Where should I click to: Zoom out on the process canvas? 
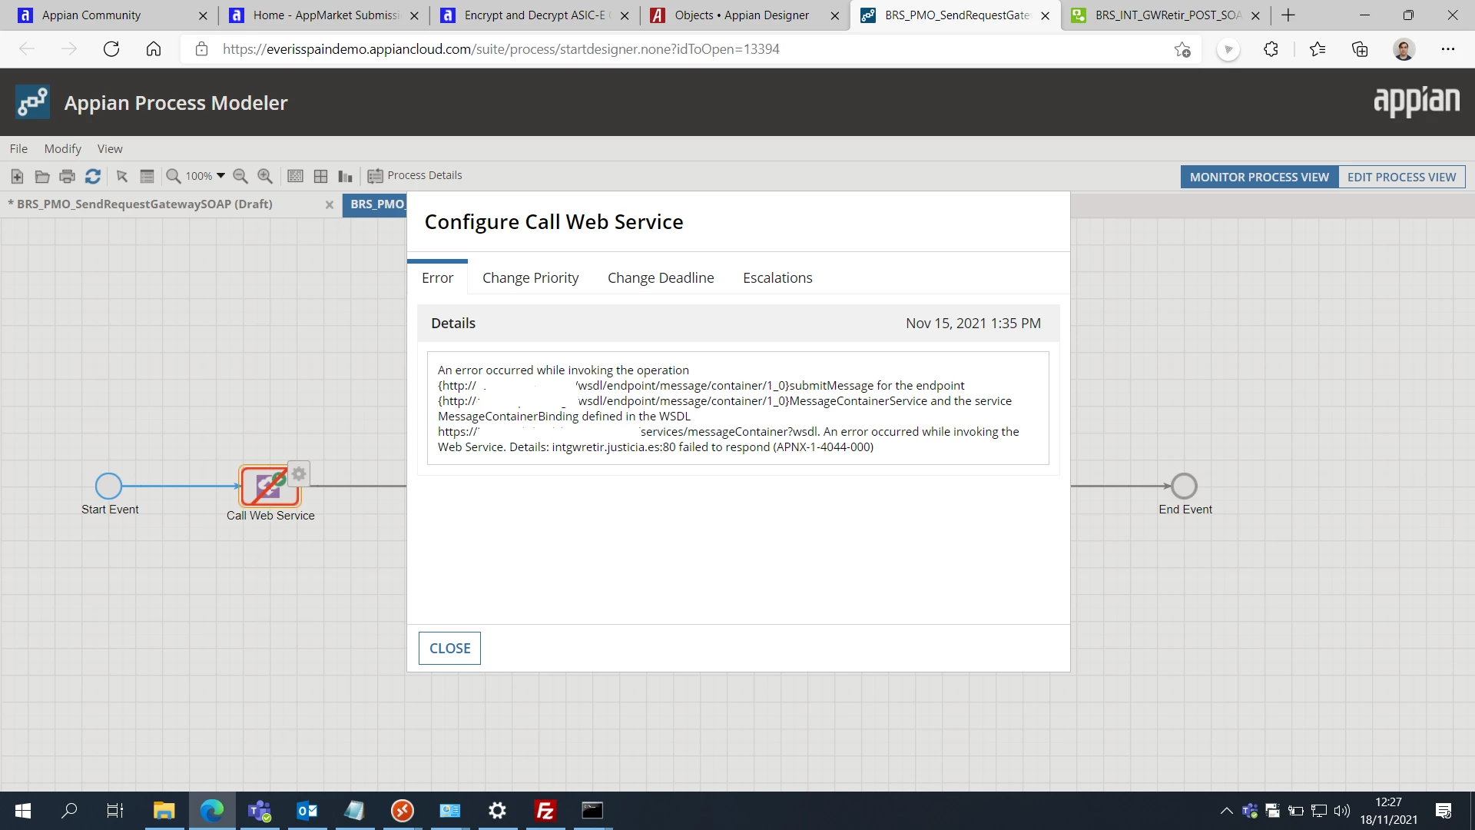point(240,177)
